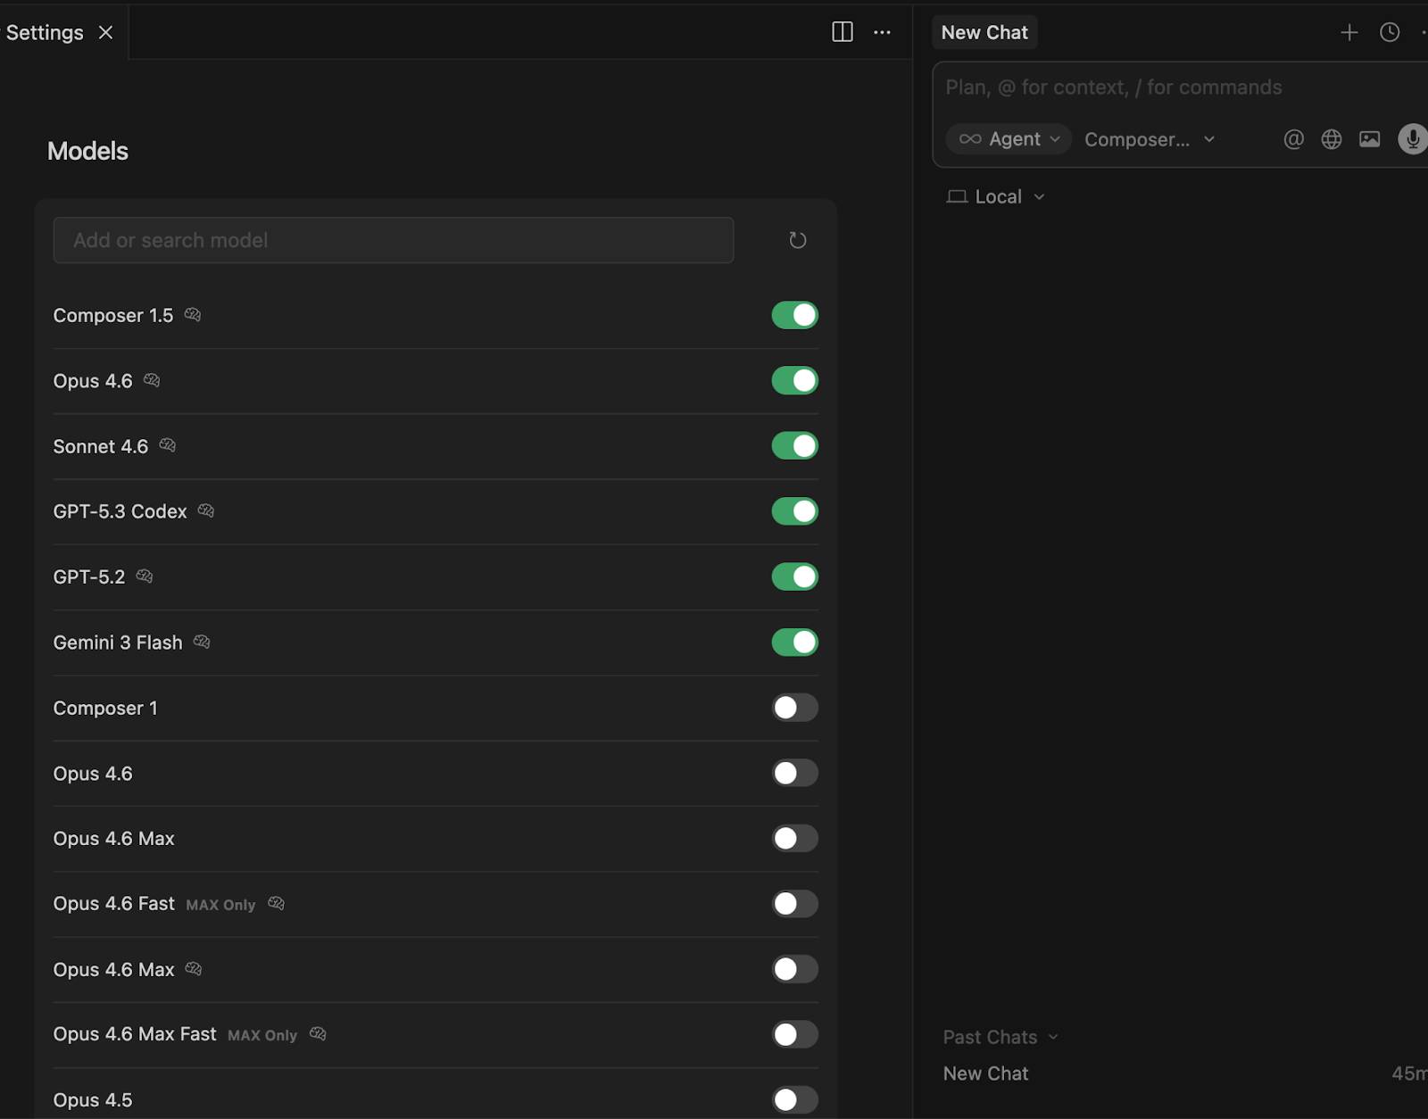Click the brain icon beside Composer 1.5
Screen dimensions: 1428x1119
(193, 315)
